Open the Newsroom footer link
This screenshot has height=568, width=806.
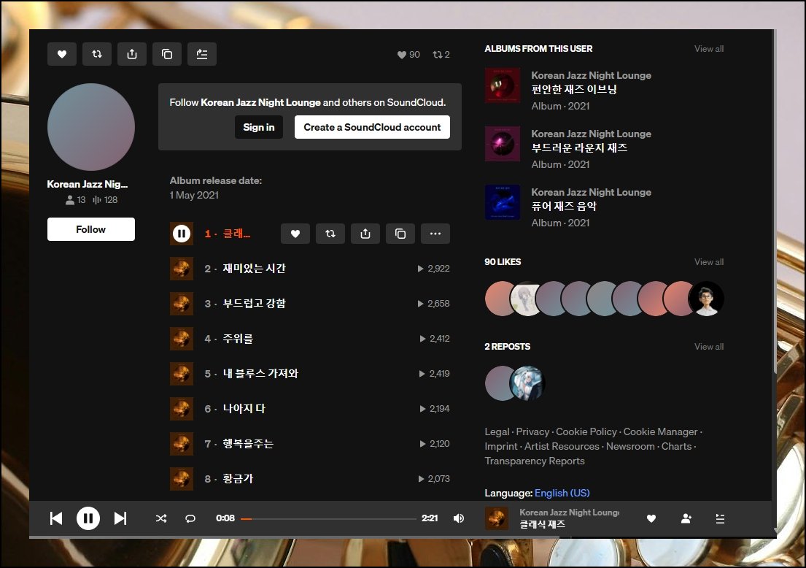tap(630, 447)
